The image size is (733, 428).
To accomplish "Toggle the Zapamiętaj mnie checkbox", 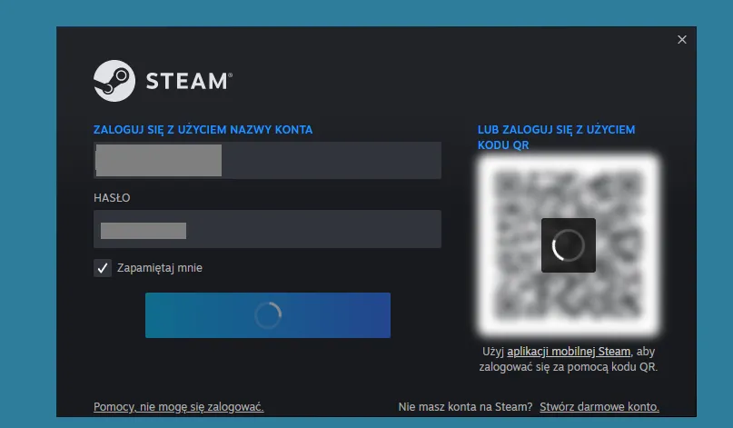I will [x=103, y=268].
